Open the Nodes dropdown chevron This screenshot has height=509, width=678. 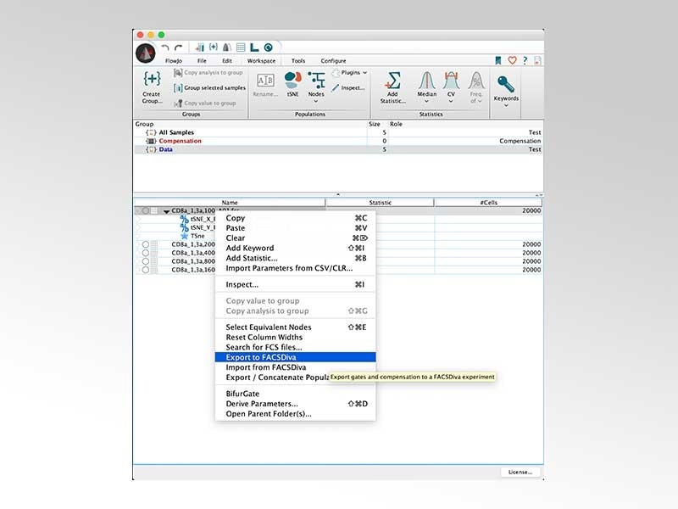(x=316, y=101)
